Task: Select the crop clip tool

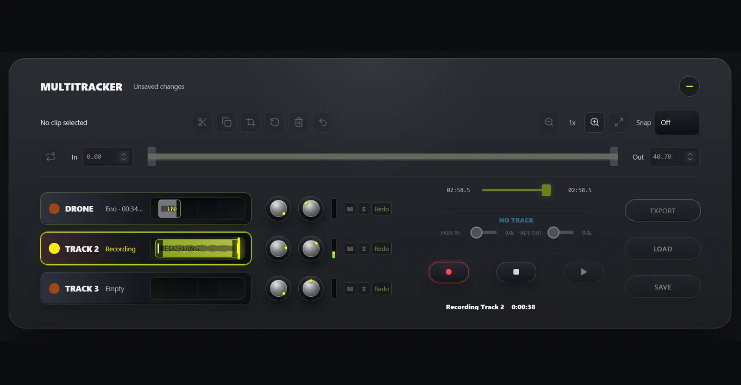Action: click(251, 122)
